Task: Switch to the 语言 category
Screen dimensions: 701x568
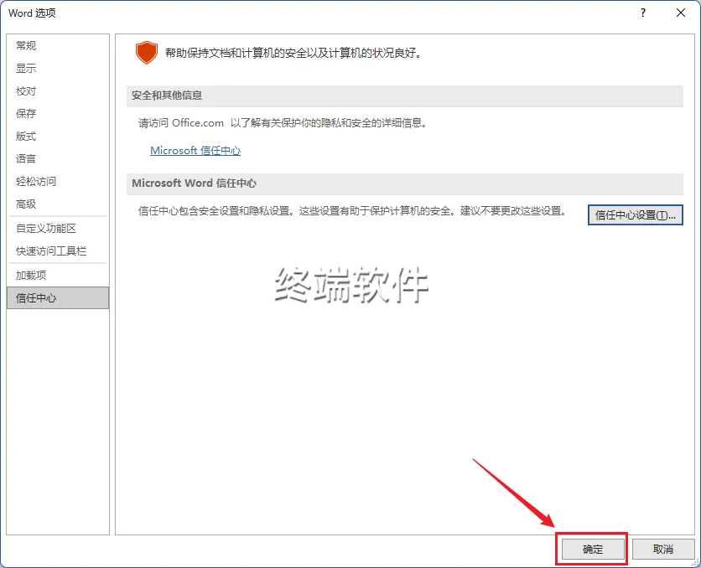Action: click(58, 158)
